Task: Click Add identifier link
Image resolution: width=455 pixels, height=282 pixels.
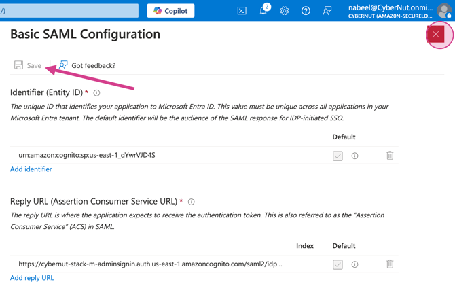Action: tap(31, 169)
